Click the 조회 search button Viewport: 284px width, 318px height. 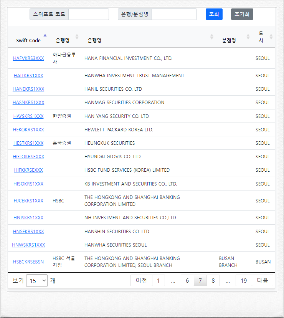pyautogui.click(x=214, y=14)
